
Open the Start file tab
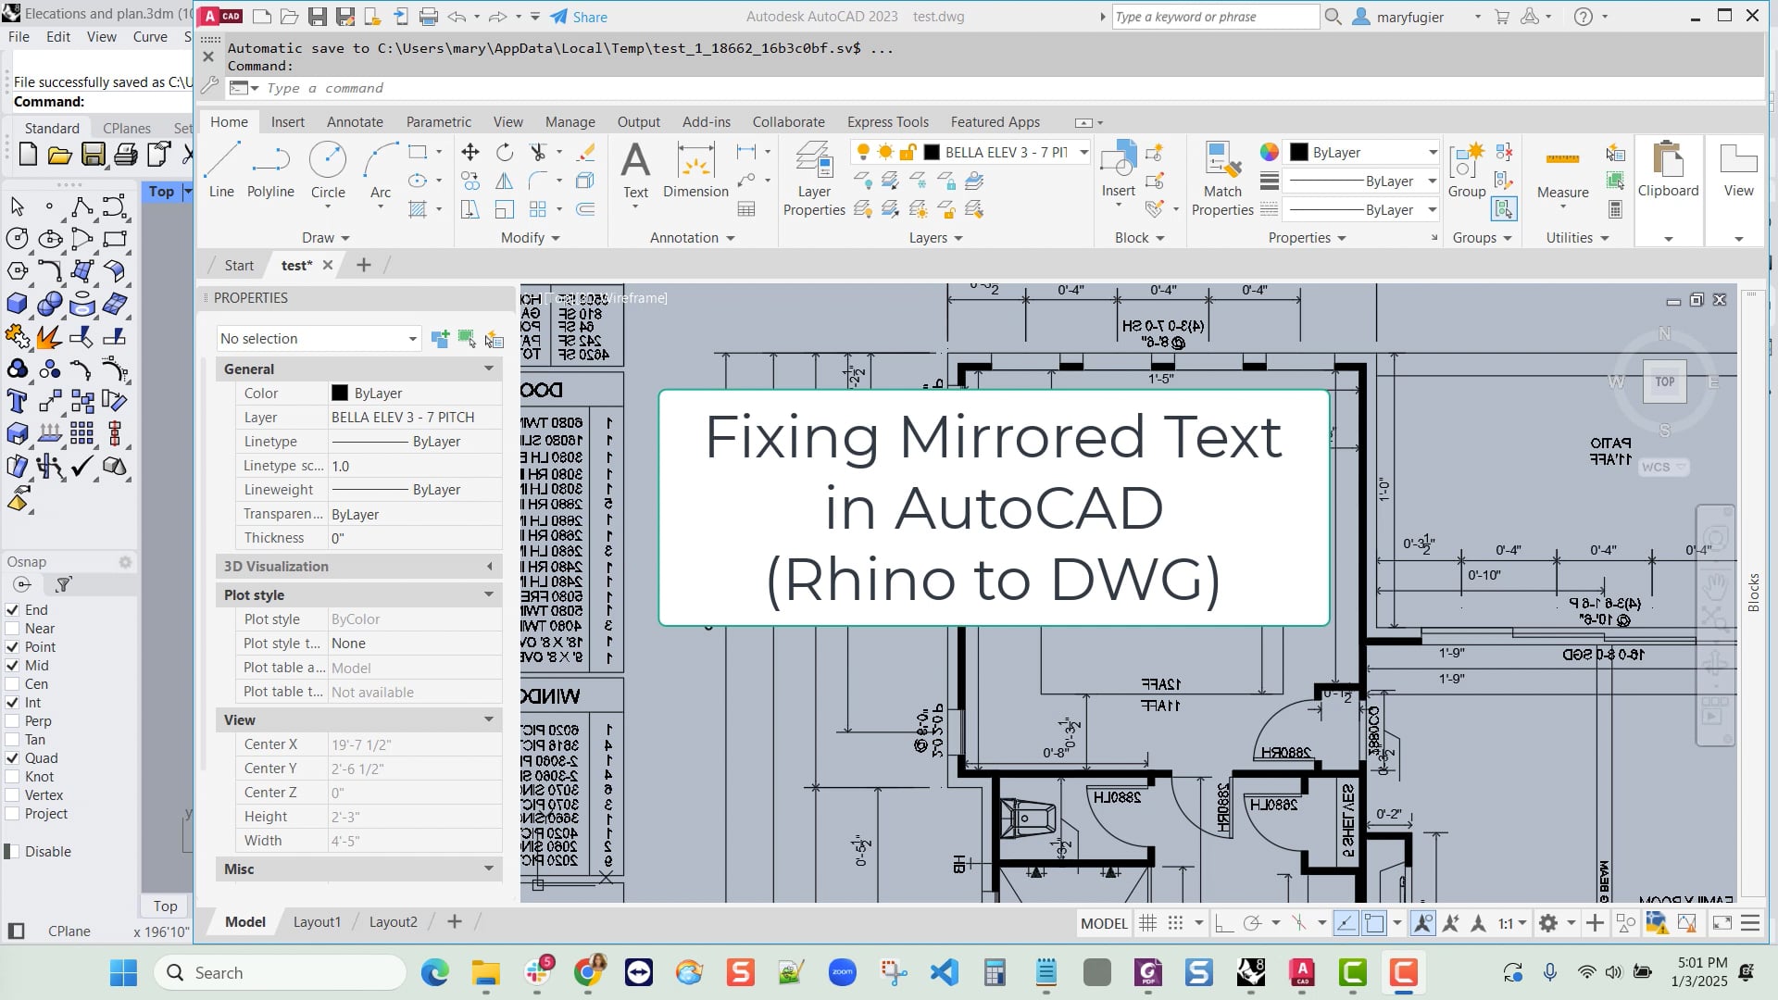click(238, 266)
